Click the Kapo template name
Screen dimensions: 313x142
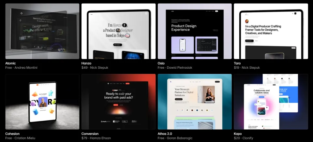[238, 134]
